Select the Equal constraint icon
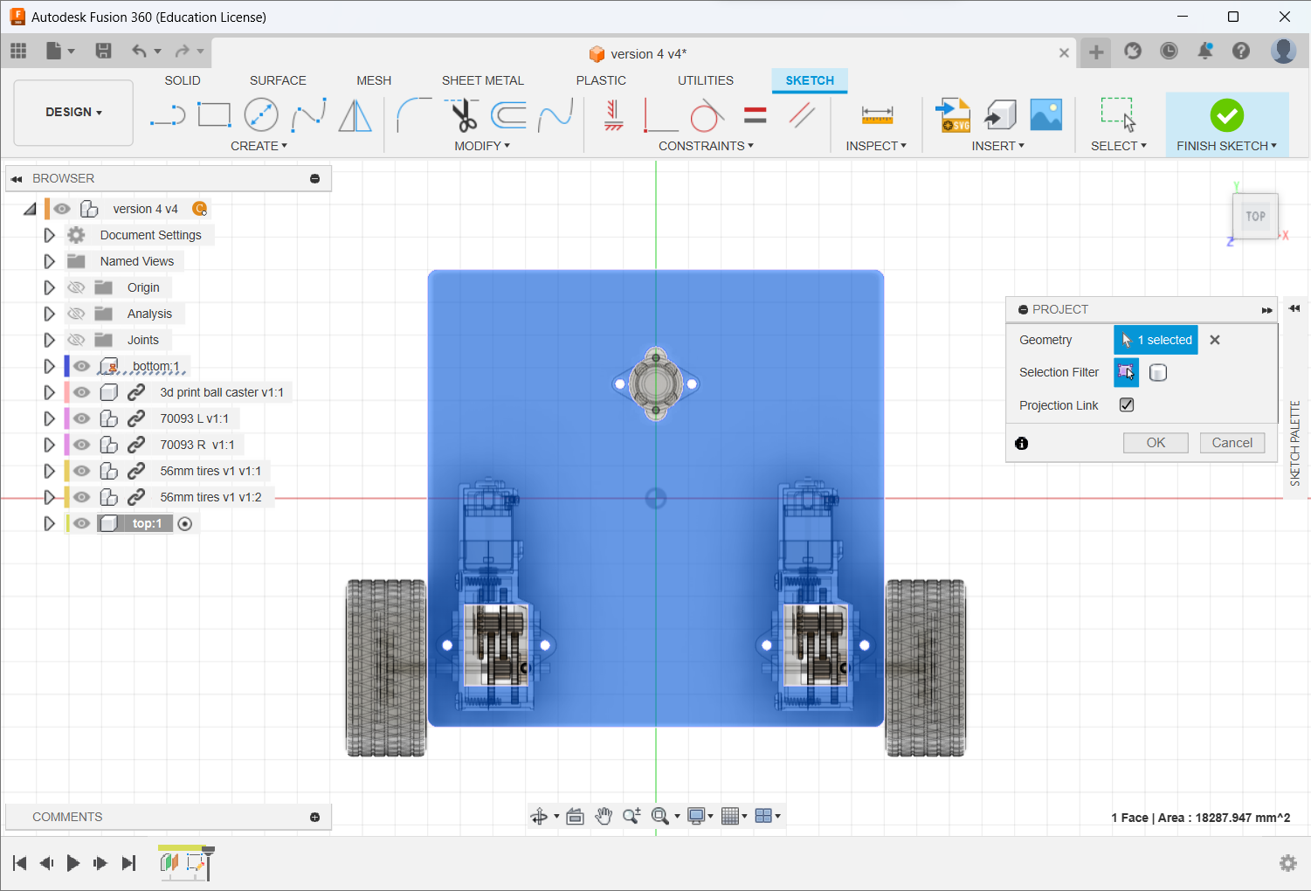This screenshot has width=1311, height=891. point(755,115)
